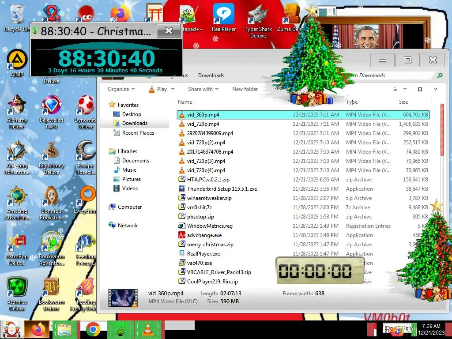Open the Organize dropdown menu
This screenshot has width=452, height=339.
point(121,89)
